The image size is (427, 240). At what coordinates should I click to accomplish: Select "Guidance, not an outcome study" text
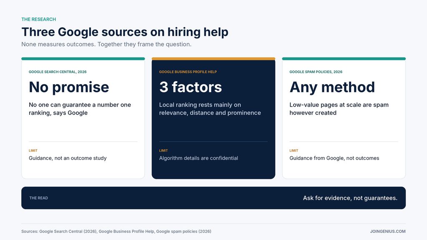[68, 158]
